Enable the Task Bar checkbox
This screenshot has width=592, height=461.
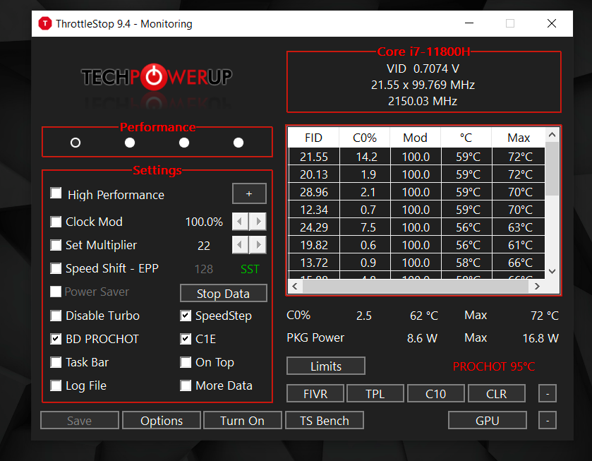tap(56, 362)
